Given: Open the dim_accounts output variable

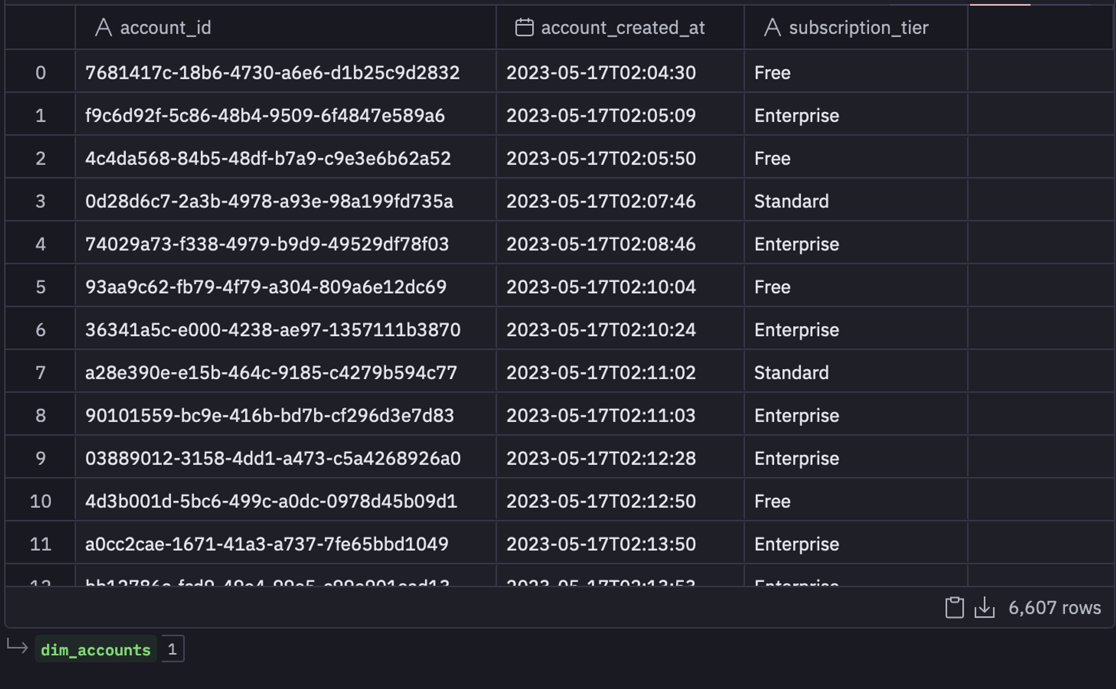Looking at the screenshot, I should click(95, 649).
